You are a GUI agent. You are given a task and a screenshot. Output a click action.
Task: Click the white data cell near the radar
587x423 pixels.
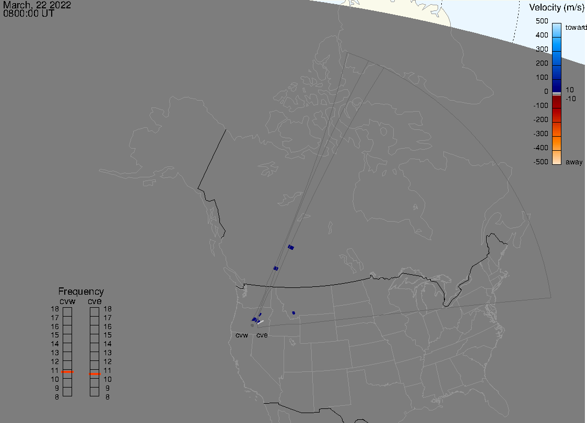(261, 322)
